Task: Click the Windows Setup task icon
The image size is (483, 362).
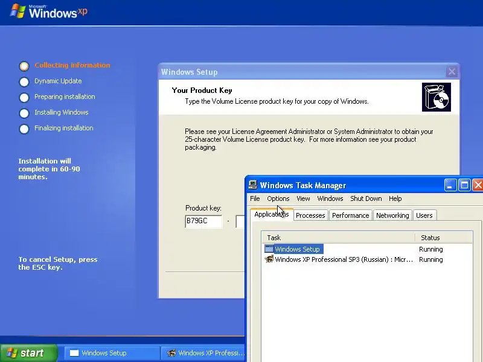Action: [269, 249]
